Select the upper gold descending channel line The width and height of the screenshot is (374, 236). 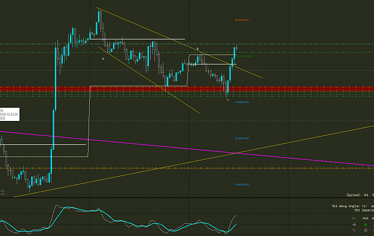coord(180,43)
